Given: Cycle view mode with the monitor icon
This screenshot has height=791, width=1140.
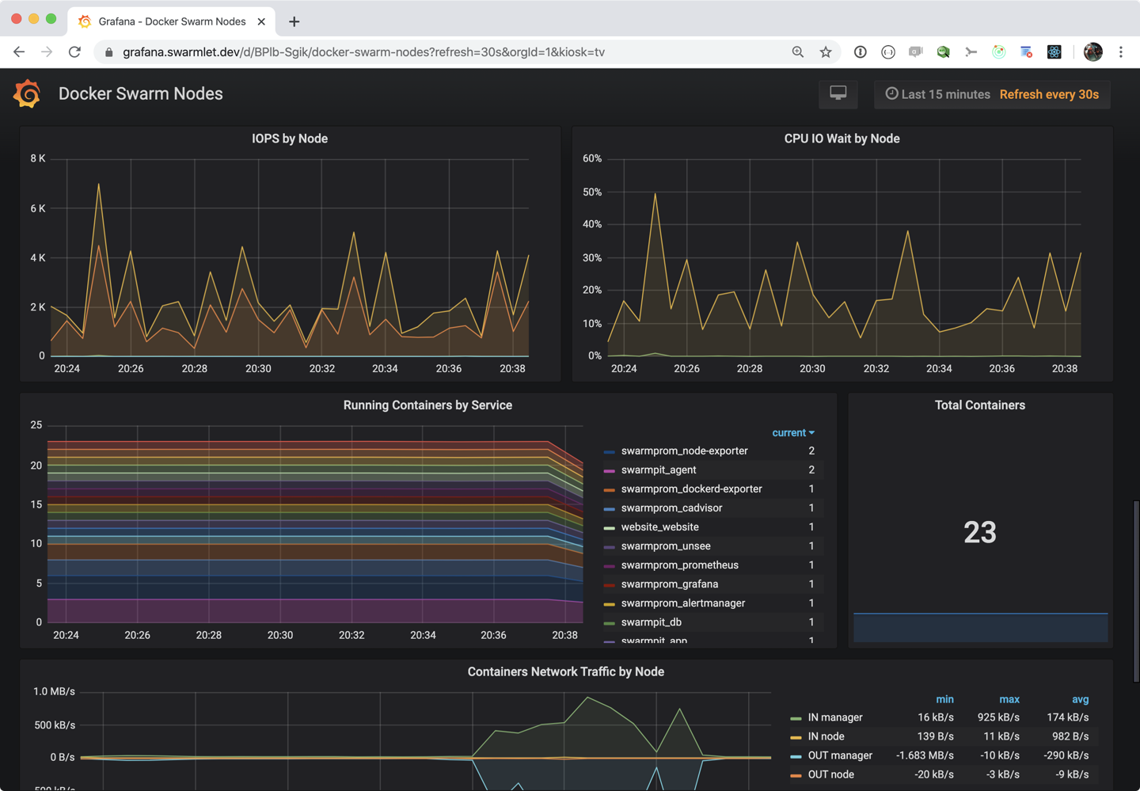Looking at the screenshot, I should [838, 93].
